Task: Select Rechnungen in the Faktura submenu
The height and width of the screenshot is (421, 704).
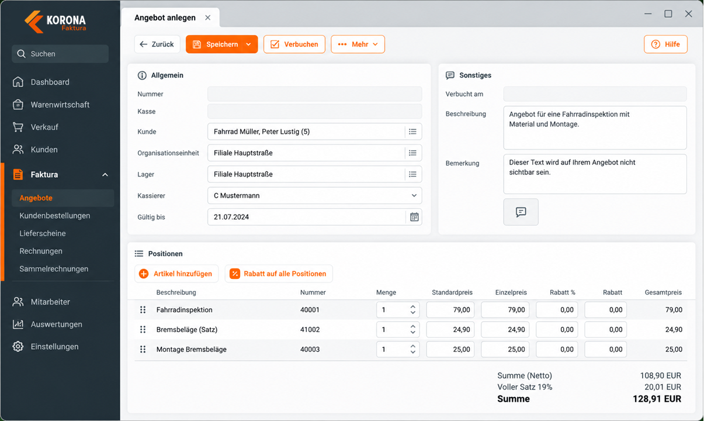Action: click(41, 251)
